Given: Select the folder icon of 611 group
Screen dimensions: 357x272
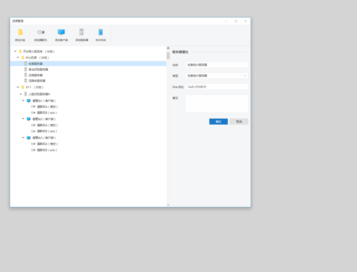Looking at the screenshot, I should 23,87.
